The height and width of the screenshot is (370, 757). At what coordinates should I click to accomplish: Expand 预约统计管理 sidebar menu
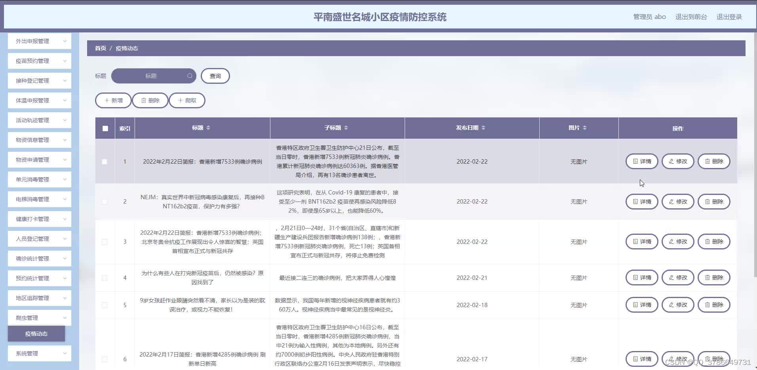coord(40,278)
